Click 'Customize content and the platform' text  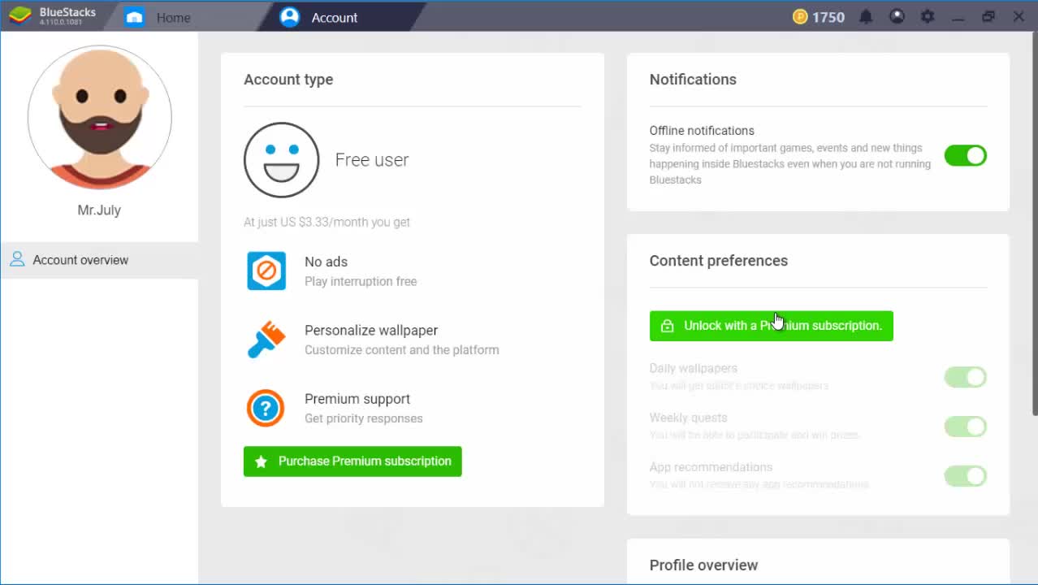click(x=402, y=350)
